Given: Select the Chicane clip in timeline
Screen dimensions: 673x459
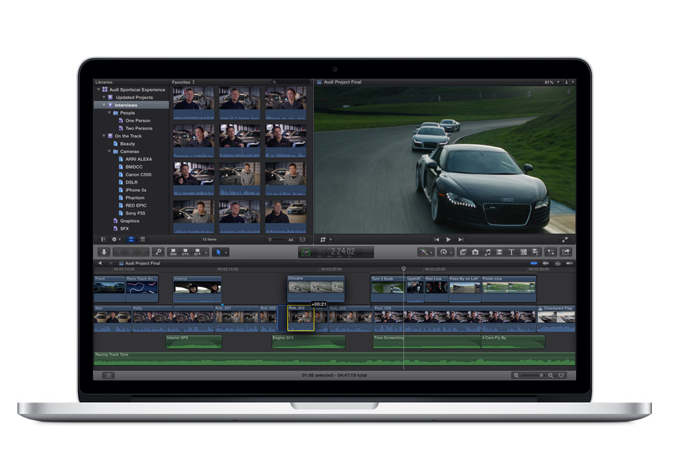Looking at the screenshot, I should [x=316, y=287].
